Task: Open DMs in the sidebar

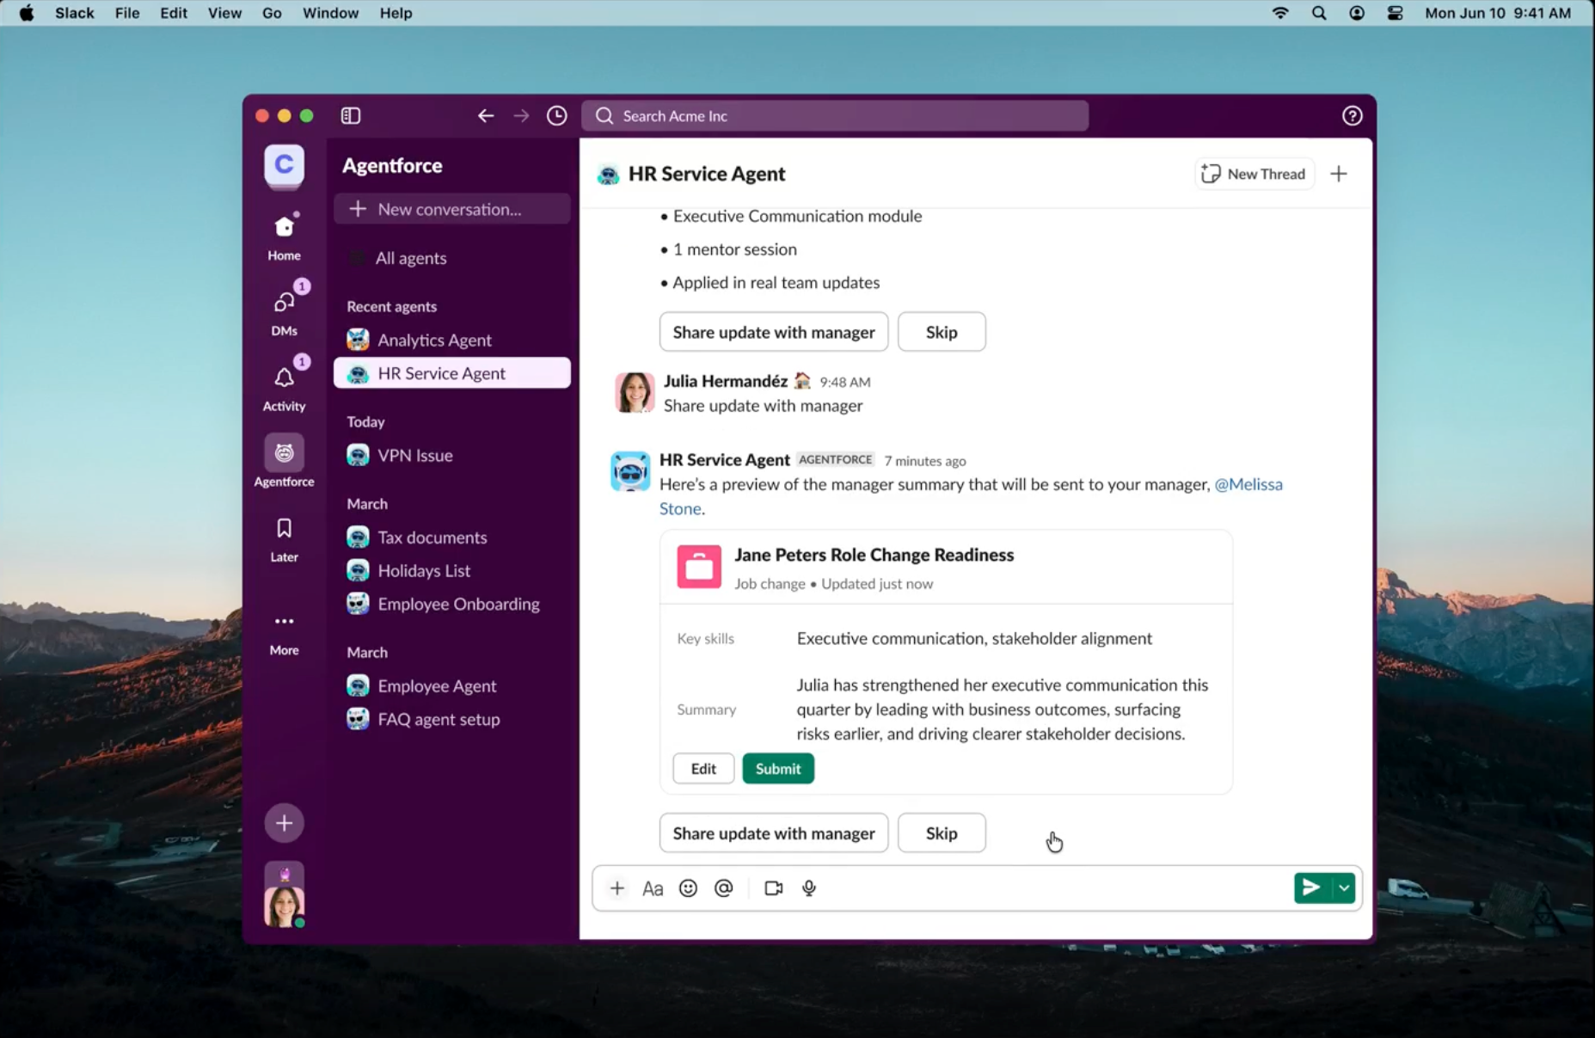Action: (284, 310)
